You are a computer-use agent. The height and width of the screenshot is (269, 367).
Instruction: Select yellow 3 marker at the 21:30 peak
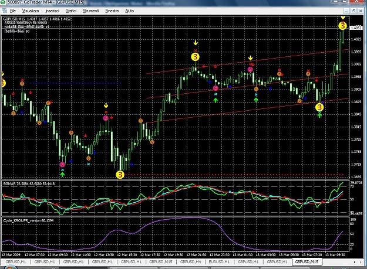click(x=195, y=57)
